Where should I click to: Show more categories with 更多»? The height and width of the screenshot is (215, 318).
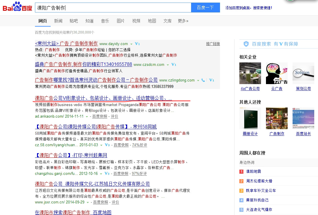tap(183, 21)
